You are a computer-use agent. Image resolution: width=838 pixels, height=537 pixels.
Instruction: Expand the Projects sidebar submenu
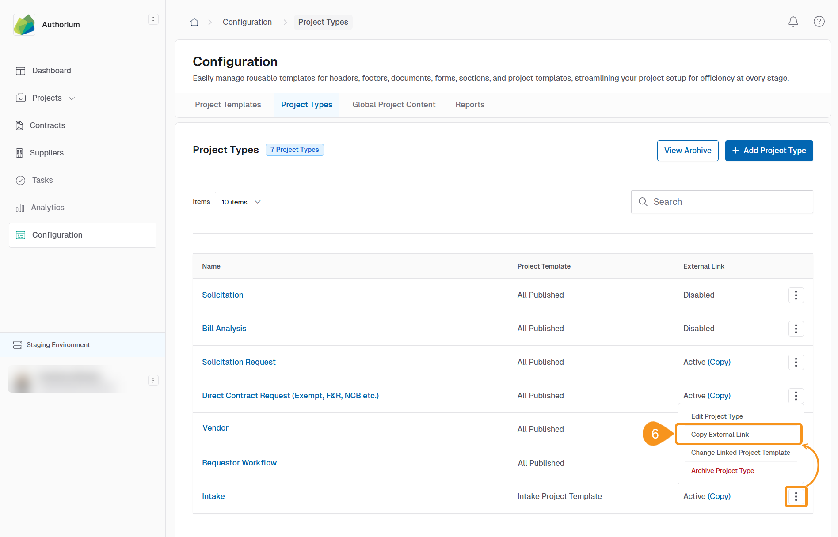[x=72, y=98]
